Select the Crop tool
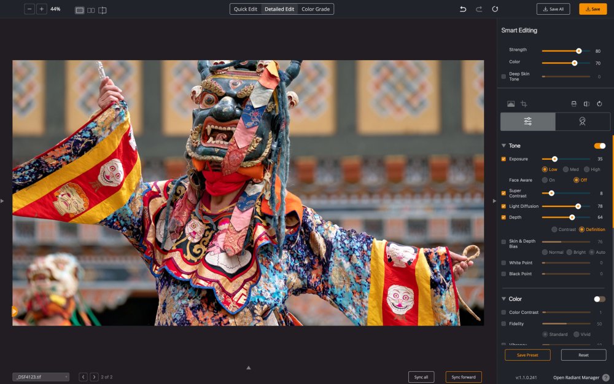 pyautogui.click(x=524, y=104)
